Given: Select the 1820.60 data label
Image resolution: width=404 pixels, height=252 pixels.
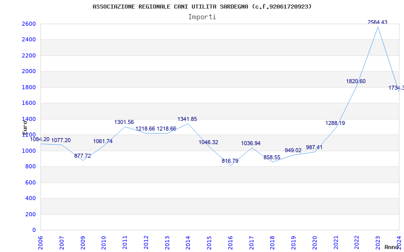Looking at the screenshot, I should point(356,82).
